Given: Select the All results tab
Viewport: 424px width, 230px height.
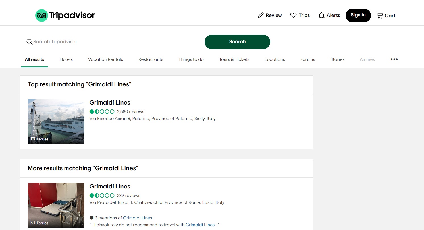Looking at the screenshot, I should click(34, 59).
